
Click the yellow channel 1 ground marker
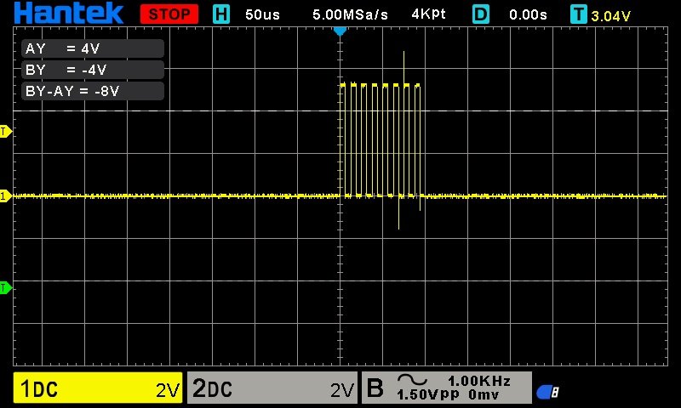click(6, 196)
